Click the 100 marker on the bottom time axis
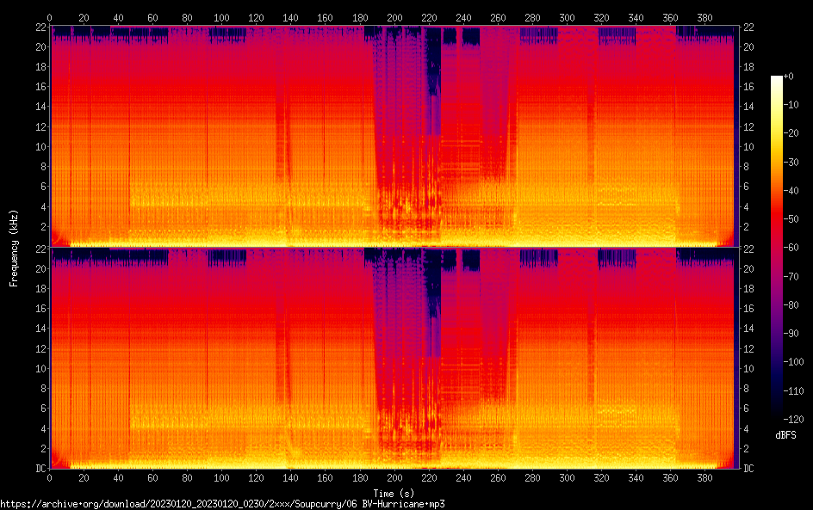Image resolution: width=813 pixels, height=510 pixels. (x=221, y=478)
